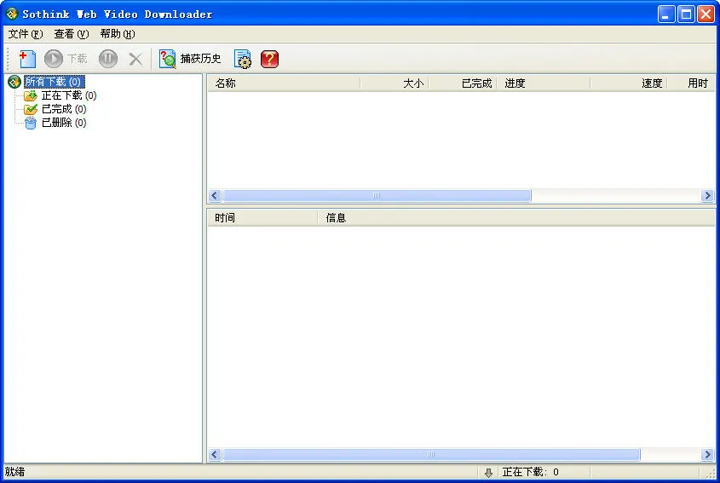720x483 pixels.
Task: Click the 捕获历史 toolbar button label
Action: tap(201, 59)
